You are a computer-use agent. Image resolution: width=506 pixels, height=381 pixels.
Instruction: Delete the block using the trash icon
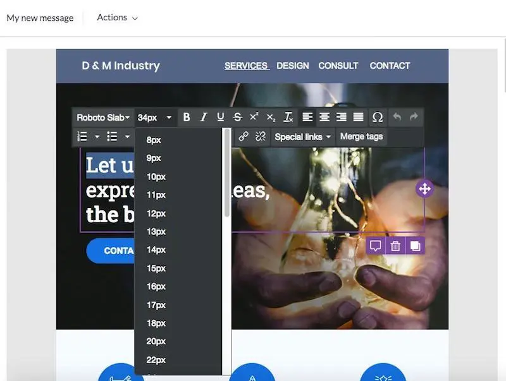396,246
